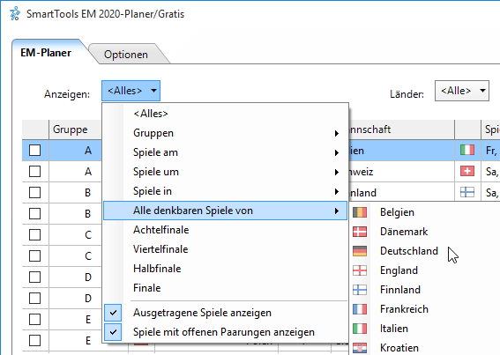Screen dimensions: 500x355
Task: Choose <Alles> in the dropdown menu
Action: click(225, 114)
